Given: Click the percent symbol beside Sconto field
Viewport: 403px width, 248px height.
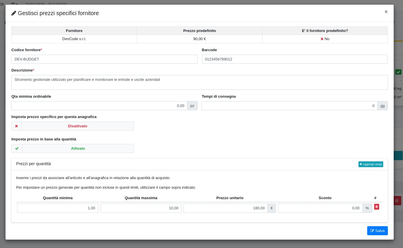Looking at the screenshot, I should coord(367,208).
